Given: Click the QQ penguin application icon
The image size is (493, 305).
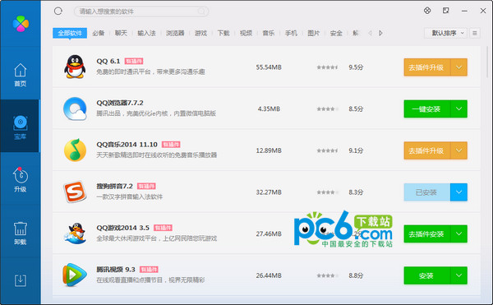Looking at the screenshot, I should pyautogui.click(x=75, y=67).
